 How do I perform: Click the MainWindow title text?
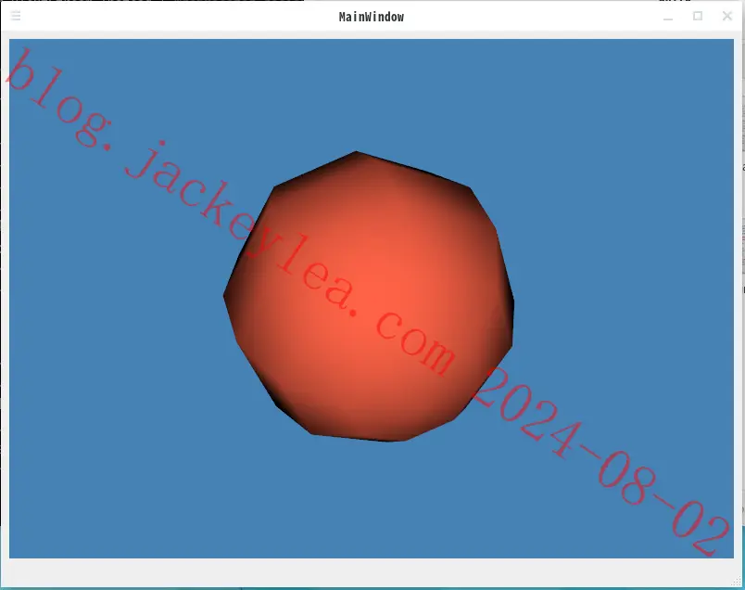tap(371, 17)
